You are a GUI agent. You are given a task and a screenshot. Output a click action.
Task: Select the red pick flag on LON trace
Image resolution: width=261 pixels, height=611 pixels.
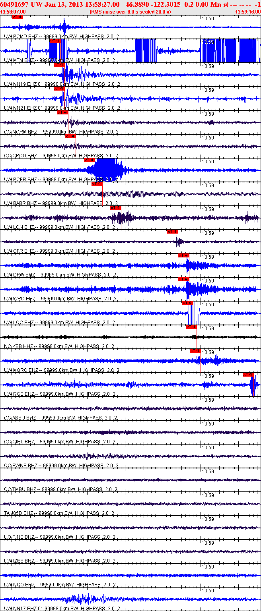[115, 208]
